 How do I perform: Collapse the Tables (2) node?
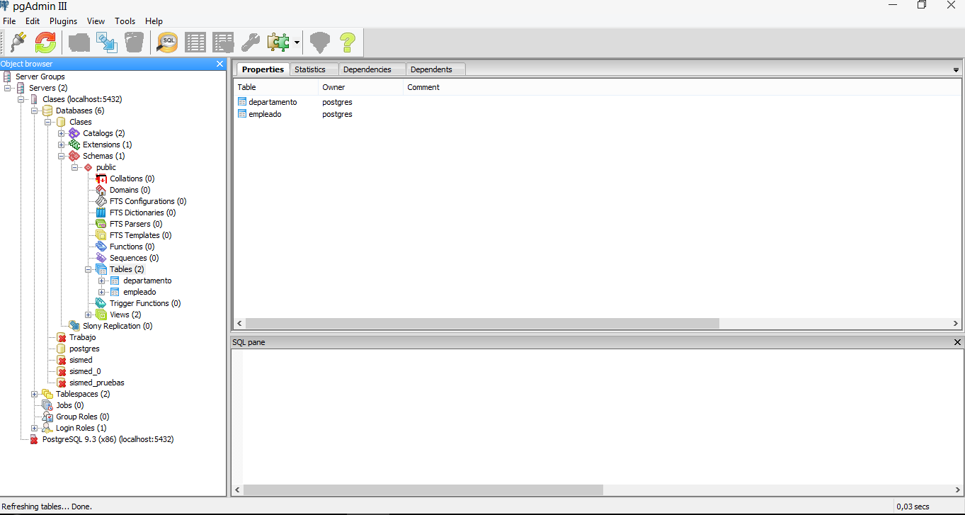[88, 269]
